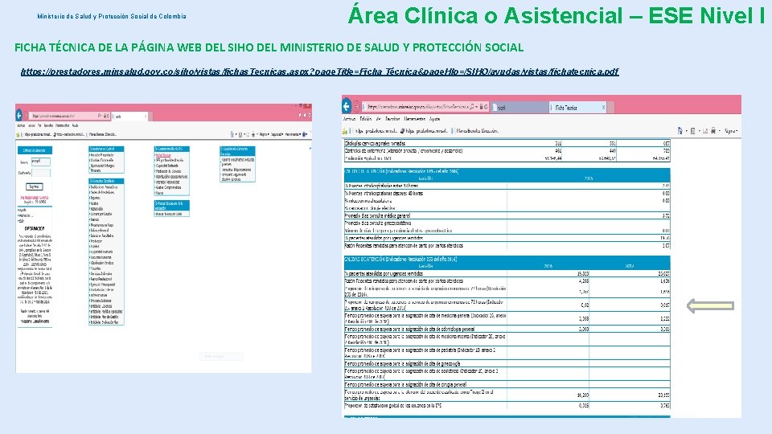Open the third bookmark on the right browser's favorites bar

(x=475, y=131)
